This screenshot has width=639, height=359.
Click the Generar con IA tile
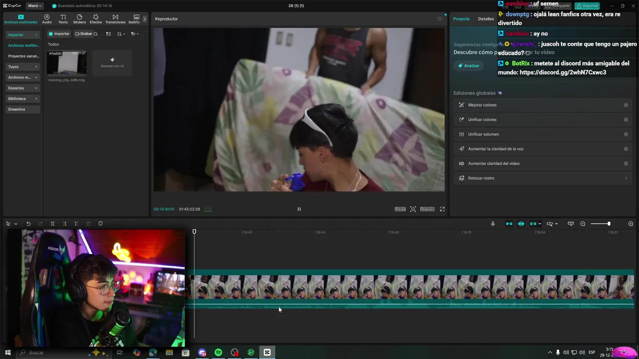112,63
